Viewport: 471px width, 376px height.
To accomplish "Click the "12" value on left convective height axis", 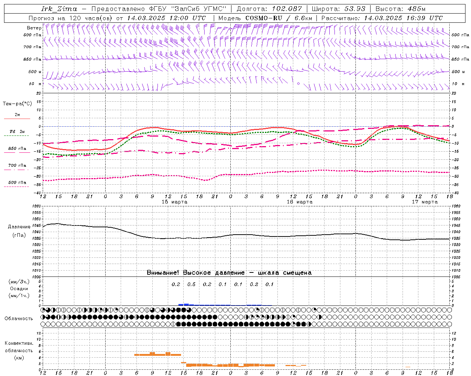I will [39, 333].
